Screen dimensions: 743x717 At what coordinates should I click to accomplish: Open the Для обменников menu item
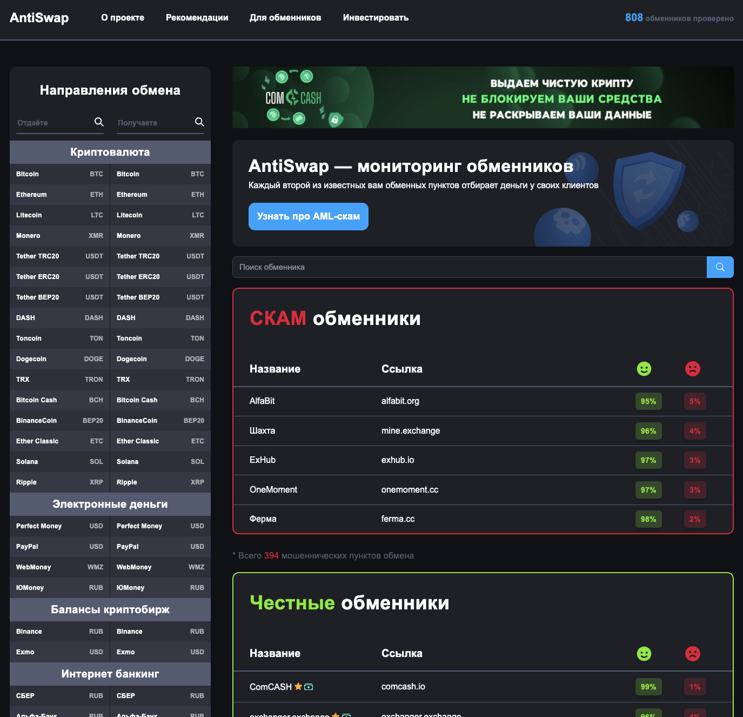click(285, 18)
